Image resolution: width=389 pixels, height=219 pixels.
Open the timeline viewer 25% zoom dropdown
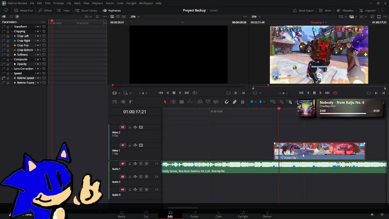256,17
